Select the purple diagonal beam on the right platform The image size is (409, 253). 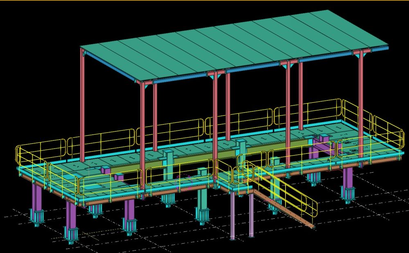click(324, 146)
